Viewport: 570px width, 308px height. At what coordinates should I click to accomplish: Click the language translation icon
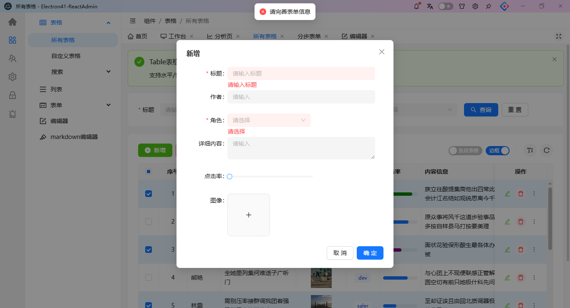(430, 6)
